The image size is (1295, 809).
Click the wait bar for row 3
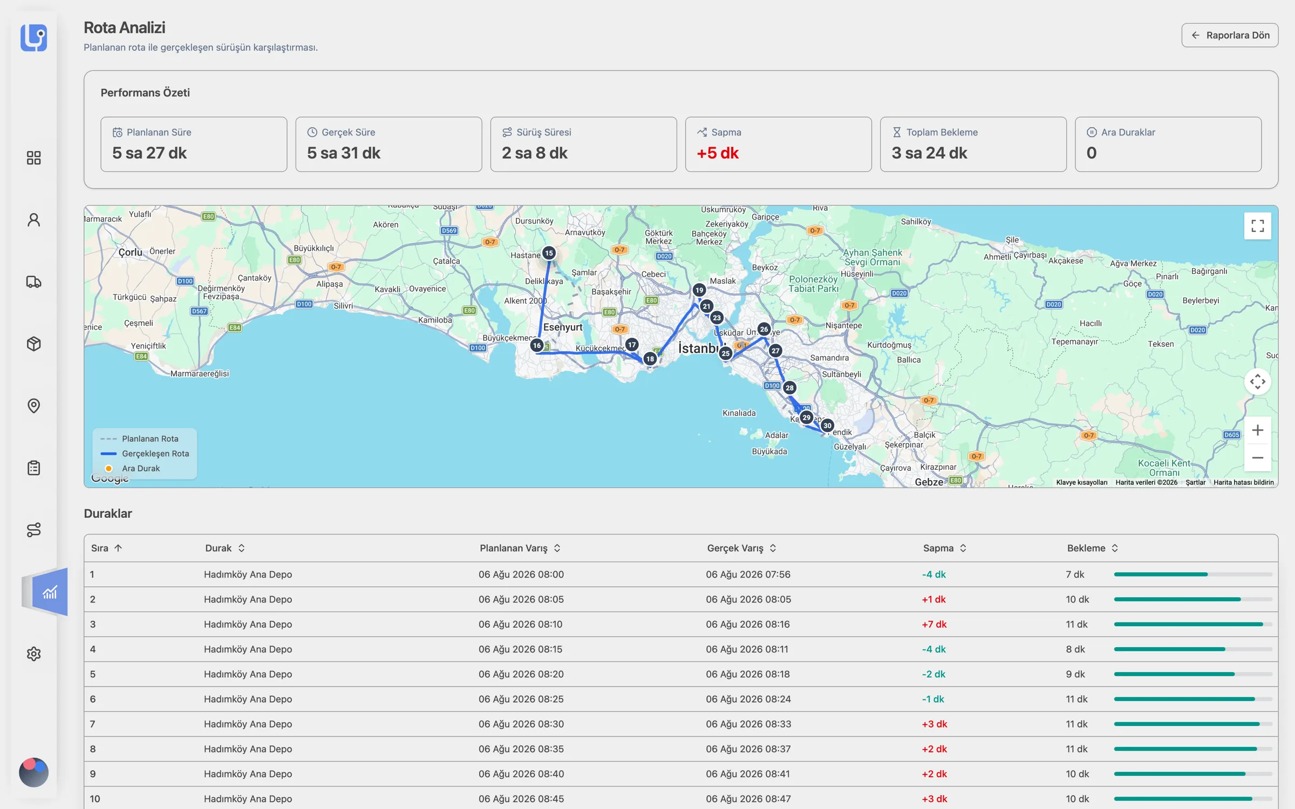tap(1193, 624)
